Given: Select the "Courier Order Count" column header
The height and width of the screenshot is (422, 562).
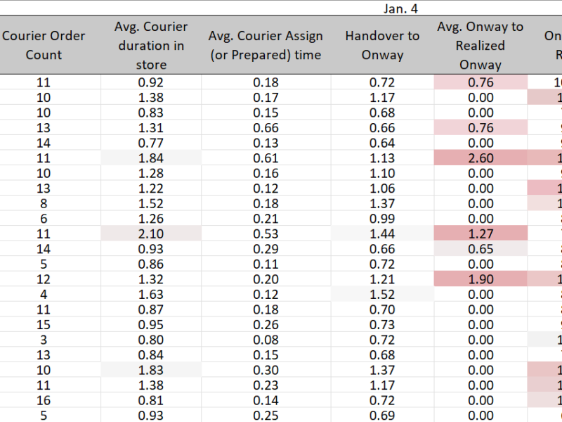Looking at the screenshot, I should (x=44, y=45).
